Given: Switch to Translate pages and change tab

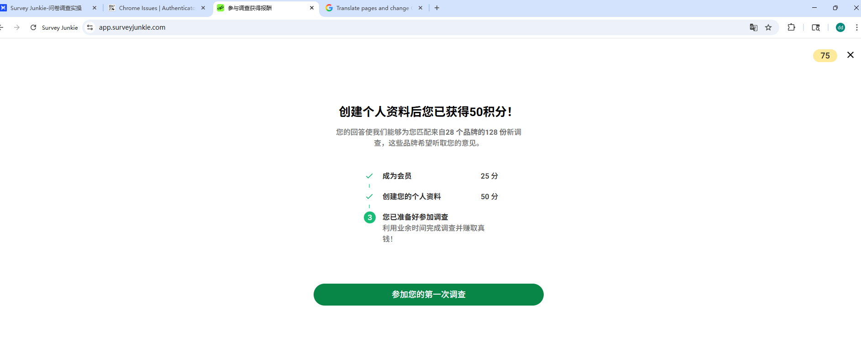Looking at the screenshot, I should (372, 8).
